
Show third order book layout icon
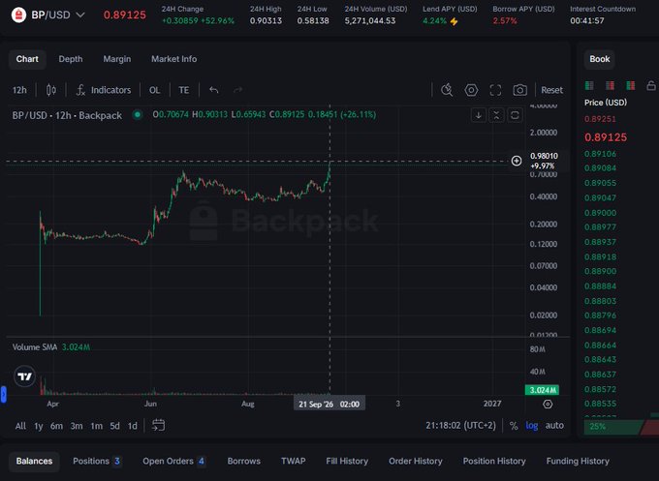[631, 85]
